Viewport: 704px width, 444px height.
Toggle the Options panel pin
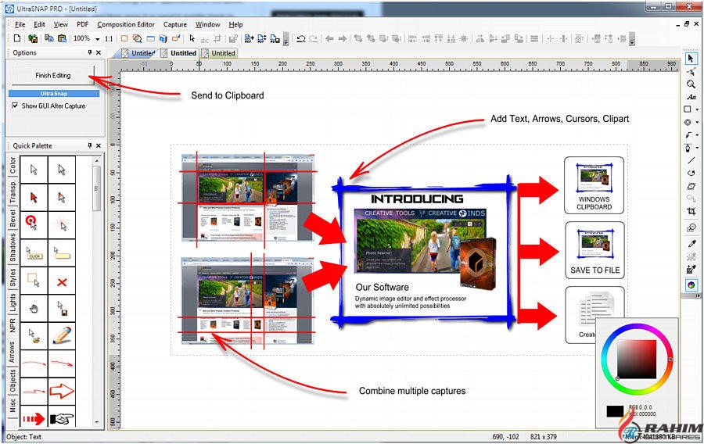[x=90, y=52]
